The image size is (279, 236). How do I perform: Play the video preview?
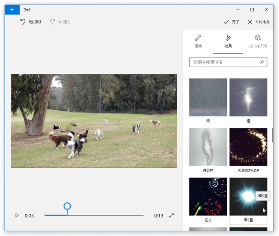(17, 216)
